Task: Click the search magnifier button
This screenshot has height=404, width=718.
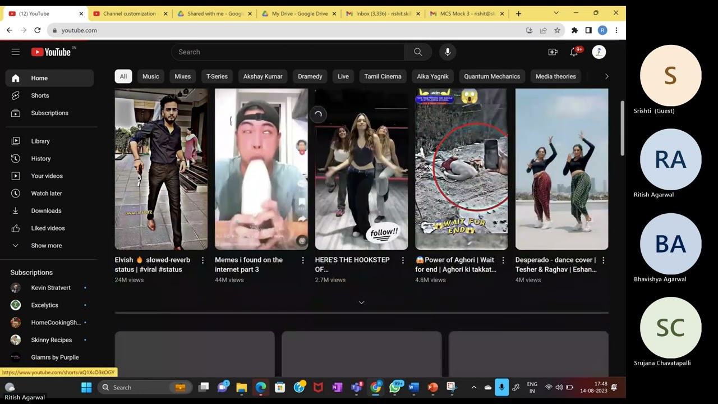Action: tap(418, 52)
